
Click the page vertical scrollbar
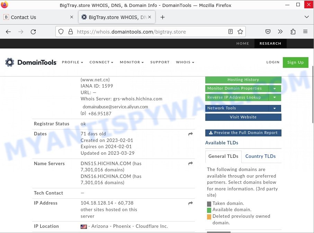313,94
